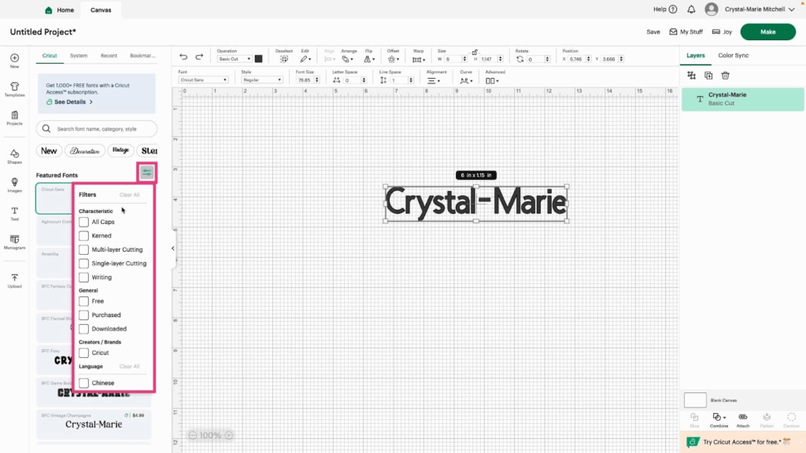Open the Shapes sidebar tool
806x453 pixels.
(x=14, y=157)
